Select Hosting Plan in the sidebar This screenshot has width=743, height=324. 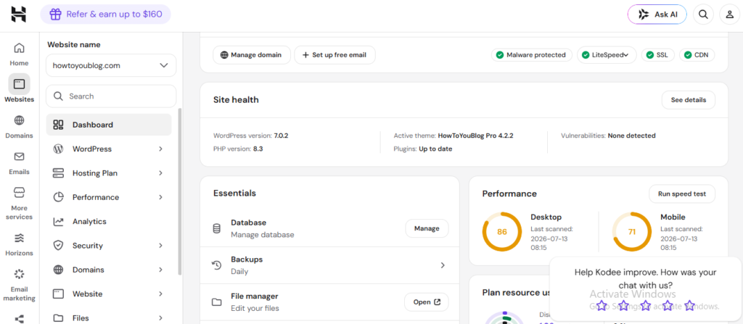tap(109, 173)
